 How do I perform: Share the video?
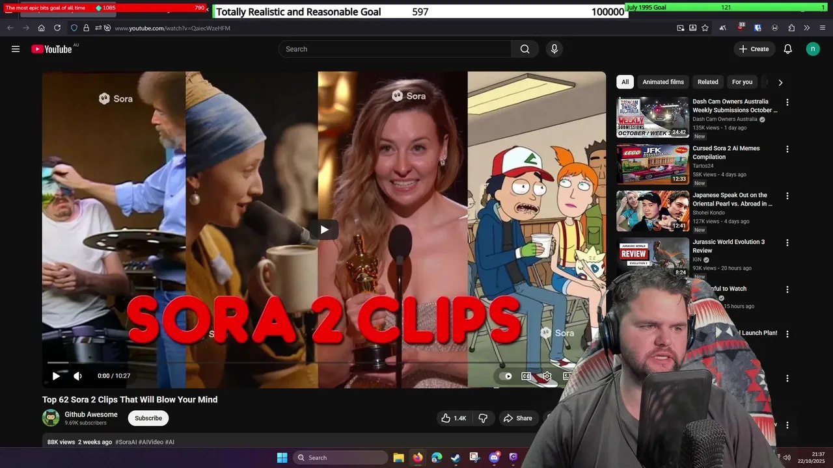[518, 418]
